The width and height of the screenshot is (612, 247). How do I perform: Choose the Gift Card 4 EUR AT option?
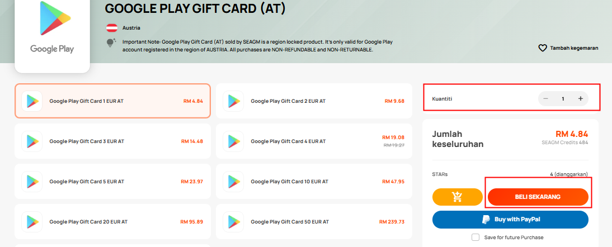point(314,141)
